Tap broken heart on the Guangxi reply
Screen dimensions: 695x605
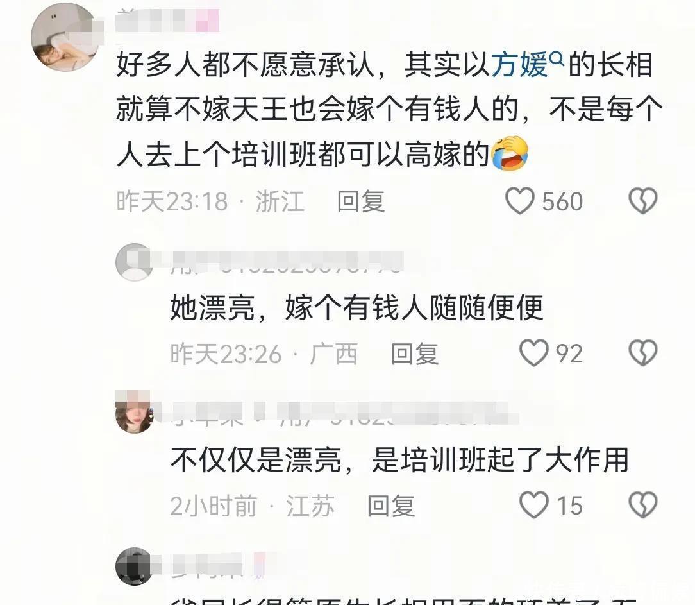(642, 353)
